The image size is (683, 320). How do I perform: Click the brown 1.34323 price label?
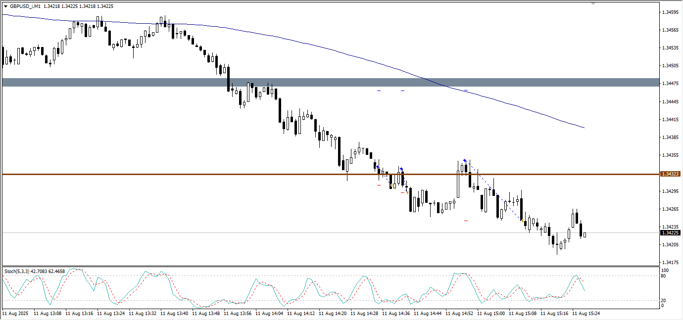pos(670,174)
